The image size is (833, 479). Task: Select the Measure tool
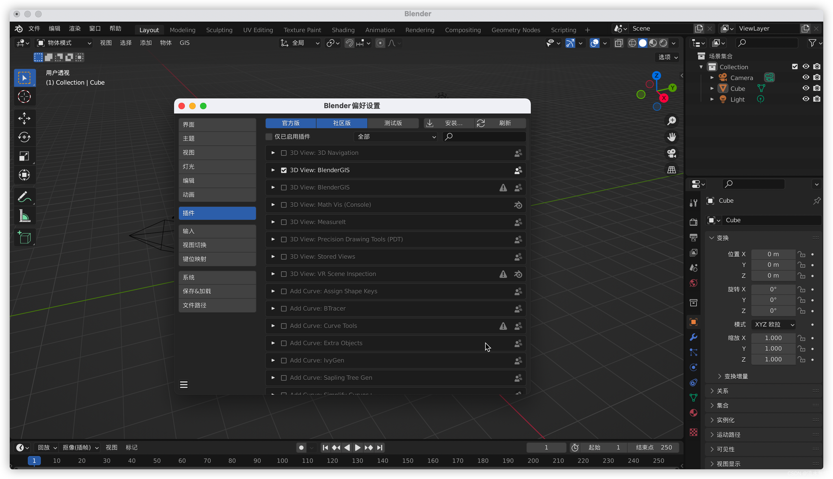tap(24, 216)
